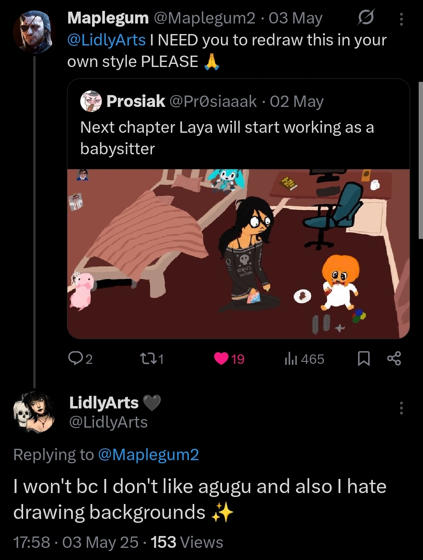Open the quoted babysitter drawing image
The width and height of the screenshot is (423, 560).
tap(238, 254)
